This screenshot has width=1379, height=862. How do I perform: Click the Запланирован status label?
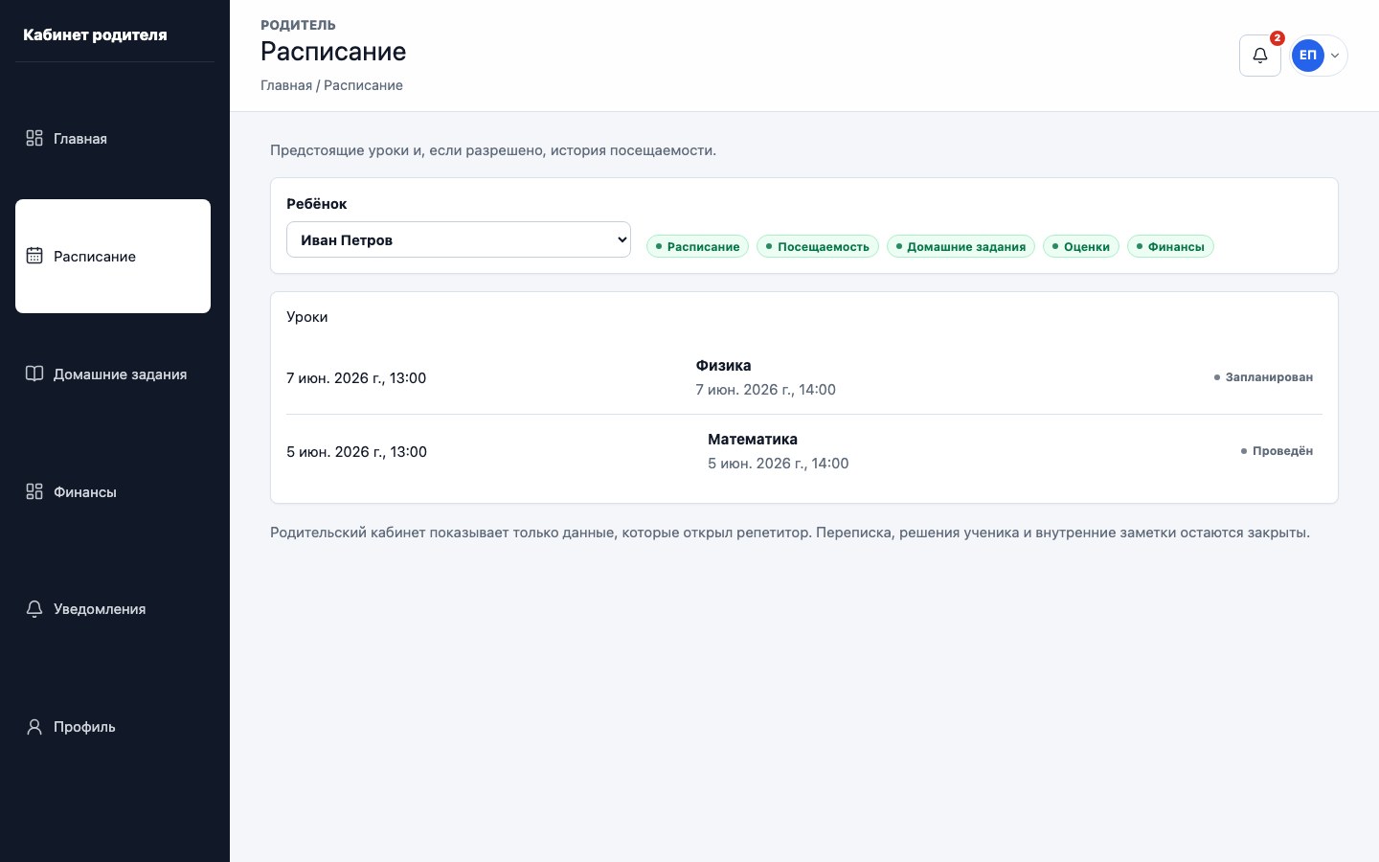click(1263, 377)
